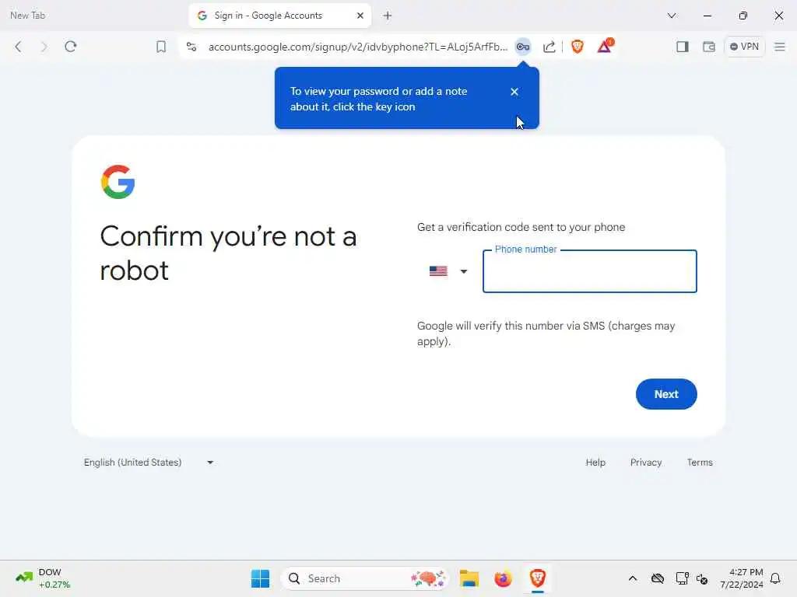Screen dimensions: 797x597
Task: Click the Brave Shields lion icon
Action: click(577, 47)
